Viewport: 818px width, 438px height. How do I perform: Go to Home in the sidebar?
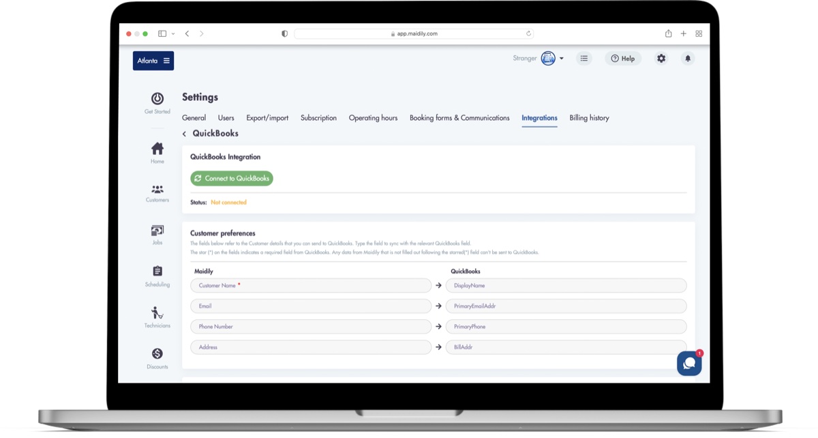pyautogui.click(x=157, y=149)
